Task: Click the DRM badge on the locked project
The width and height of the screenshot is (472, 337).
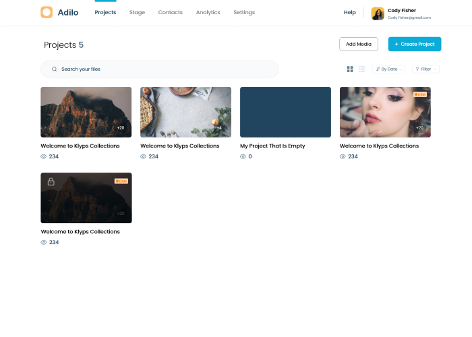Action: point(121,181)
